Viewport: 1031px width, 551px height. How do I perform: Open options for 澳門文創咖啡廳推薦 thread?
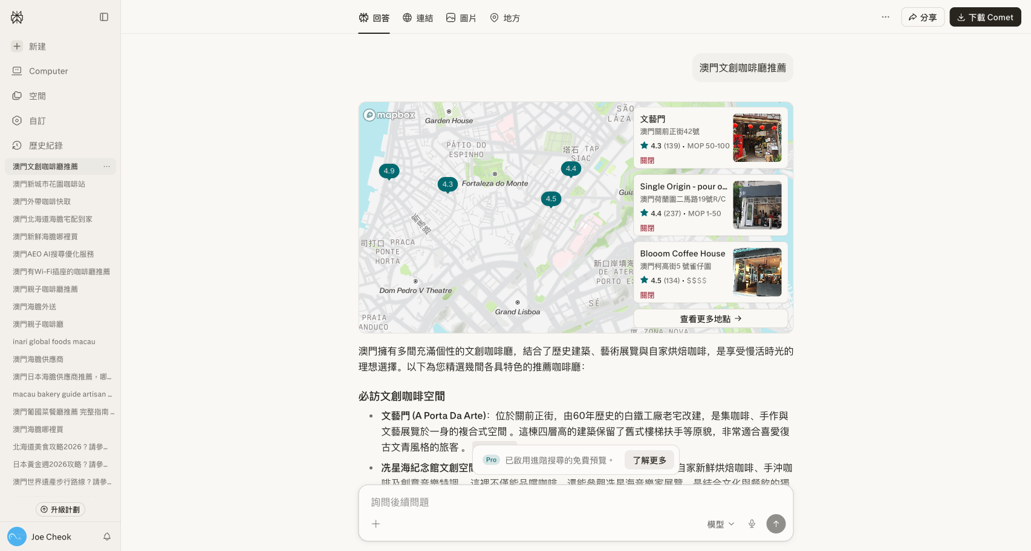click(x=106, y=167)
